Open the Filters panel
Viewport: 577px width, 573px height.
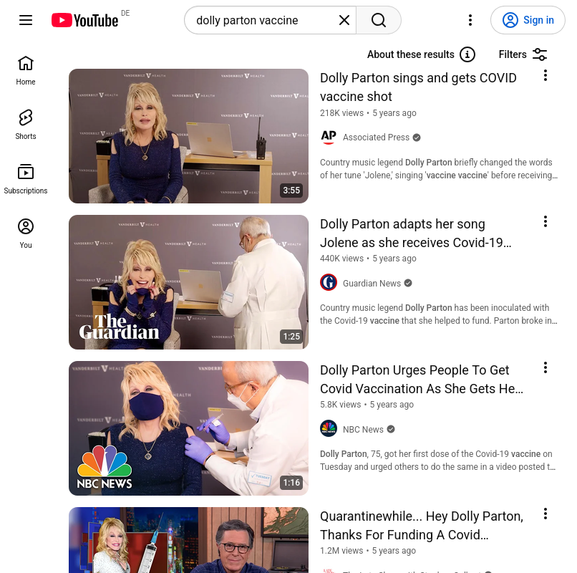[x=523, y=54]
